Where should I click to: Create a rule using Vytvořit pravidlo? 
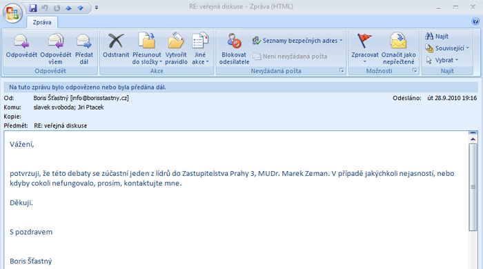click(x=176, y=49)
